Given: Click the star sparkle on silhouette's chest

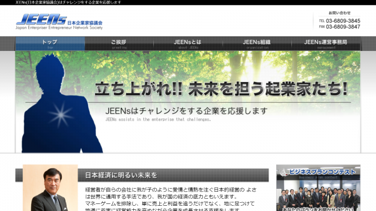Looking at the screenshot, I should pos(61,115).
